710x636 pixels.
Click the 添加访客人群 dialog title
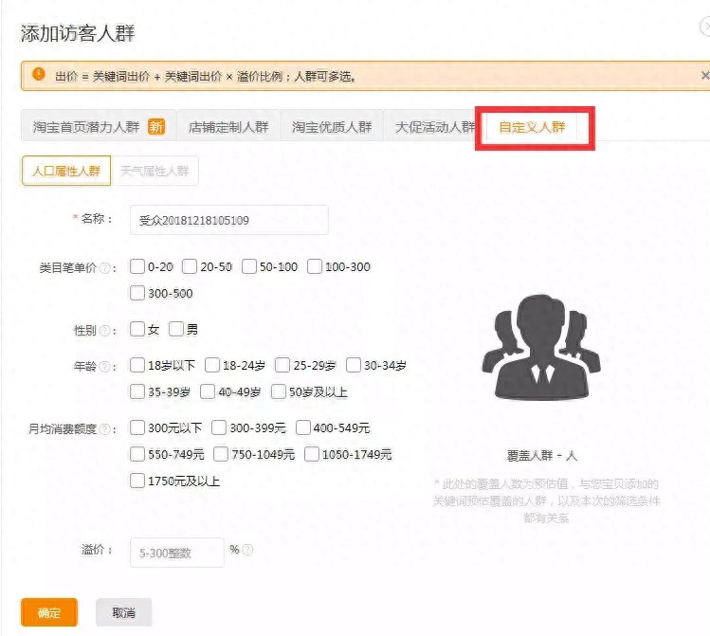click(78, 33)
